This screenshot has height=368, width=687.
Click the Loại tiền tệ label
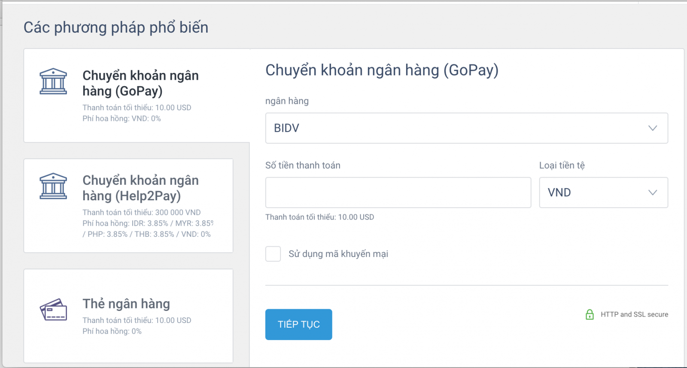pos(562,166)
